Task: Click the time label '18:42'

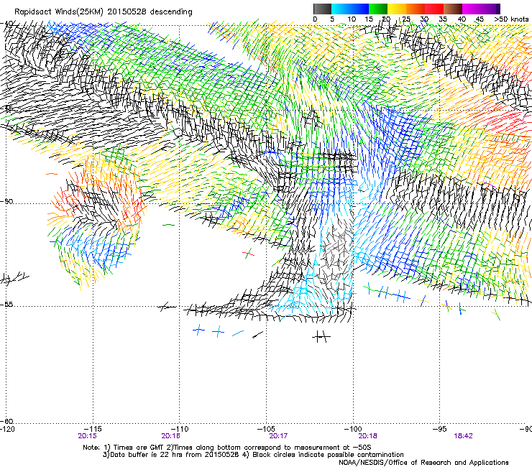Action: pyautogui.click(x=463, y=436)
